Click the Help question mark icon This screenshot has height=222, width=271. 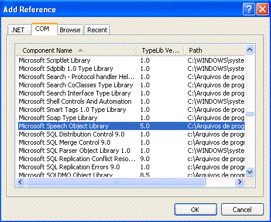249,9
